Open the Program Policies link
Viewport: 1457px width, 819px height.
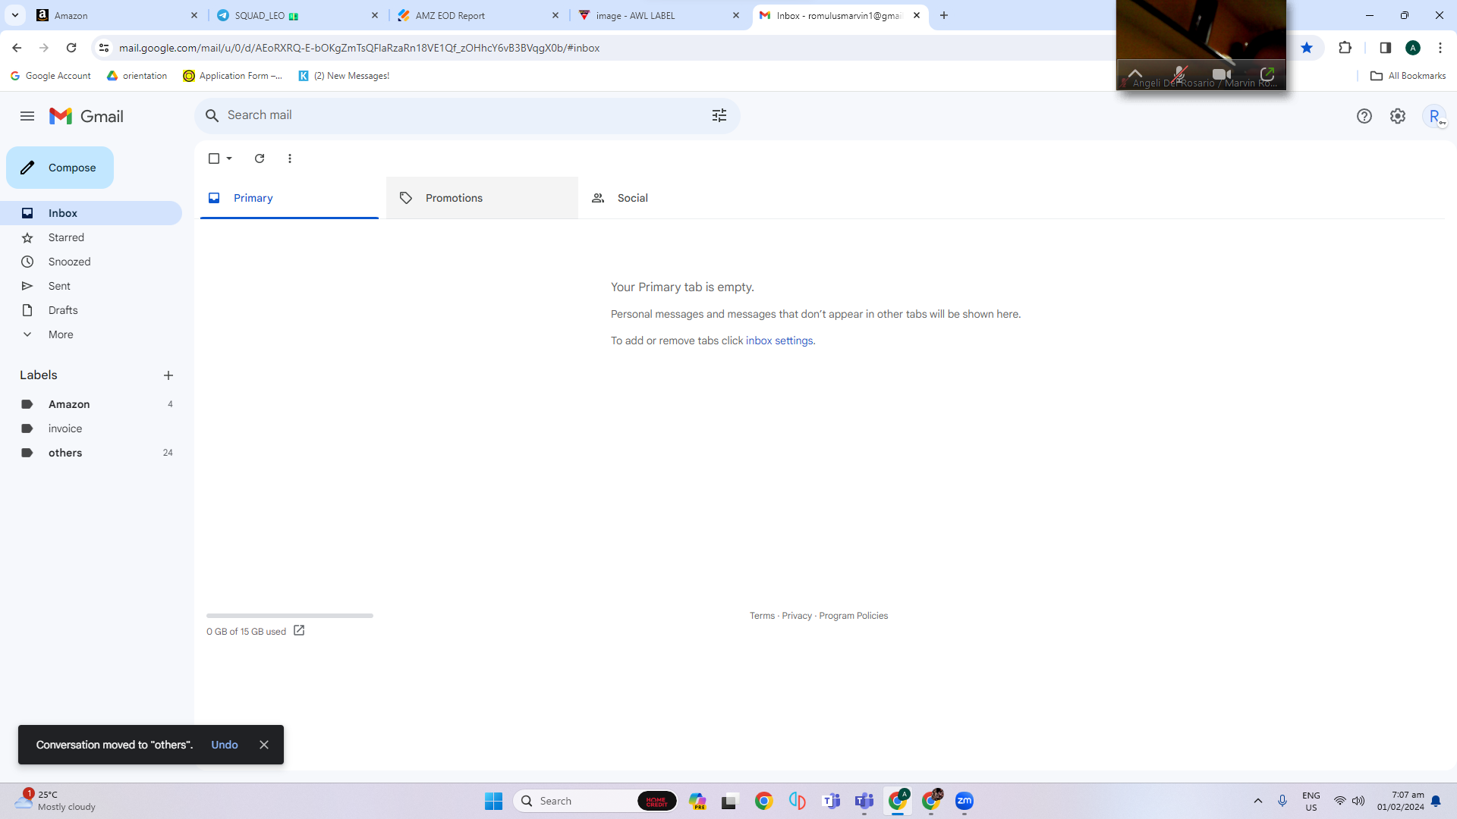pyautogui.click(x=853, y=616)
